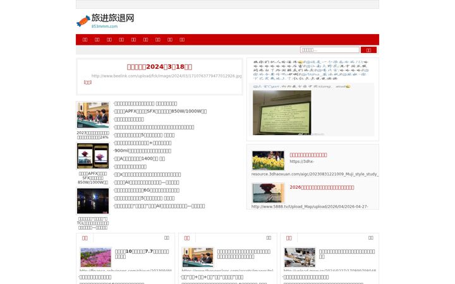The image size is (455, 284).
Task: Open the bold title beside the bottom middle meeting photo
Action: tap(244, 254)
